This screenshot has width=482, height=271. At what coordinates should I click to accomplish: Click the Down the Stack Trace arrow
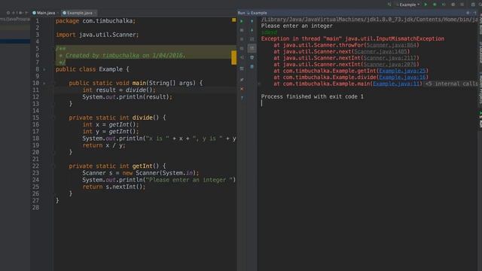tap(252, 30)
